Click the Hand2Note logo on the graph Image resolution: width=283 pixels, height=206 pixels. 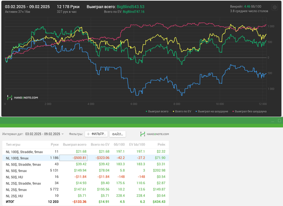23,97
